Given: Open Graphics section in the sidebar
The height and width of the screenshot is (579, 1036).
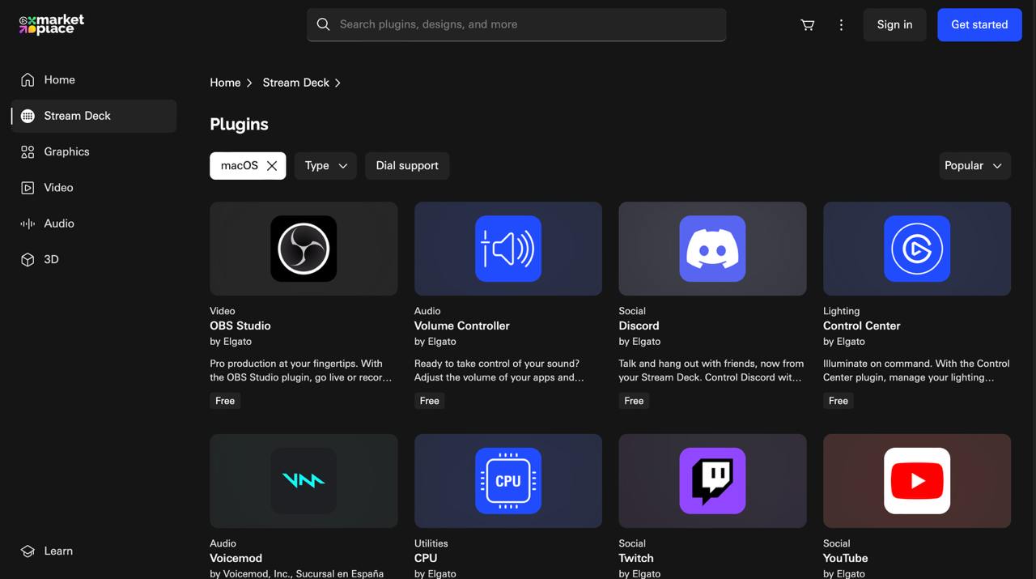Looking at the screenshot, I should [x=94, y=151].
